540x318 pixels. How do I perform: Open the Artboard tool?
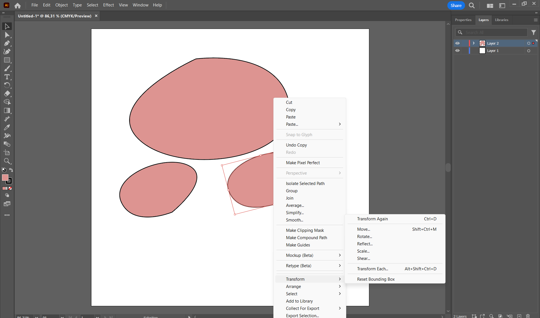tap(7, 153)
